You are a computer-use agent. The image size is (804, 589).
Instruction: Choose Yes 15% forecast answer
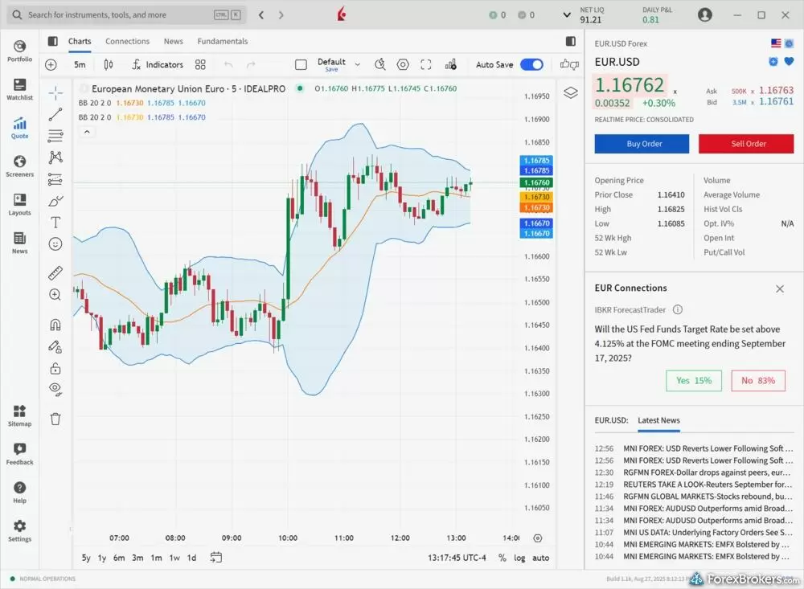pyautogui.click(x=694, y=380)
